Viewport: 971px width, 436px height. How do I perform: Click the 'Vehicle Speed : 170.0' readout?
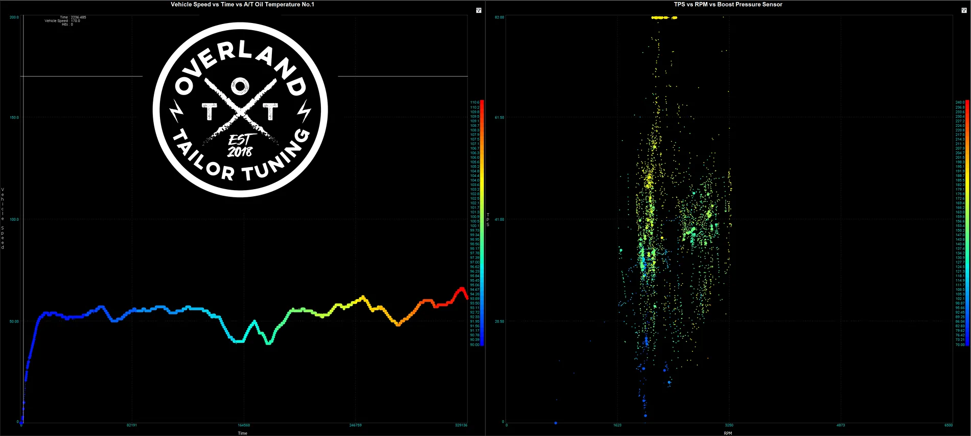point(62,21)
